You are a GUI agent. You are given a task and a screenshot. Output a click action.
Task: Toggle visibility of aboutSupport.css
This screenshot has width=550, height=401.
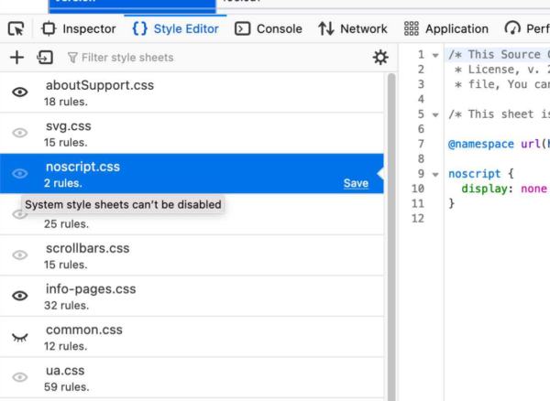(x=19, y=92)
